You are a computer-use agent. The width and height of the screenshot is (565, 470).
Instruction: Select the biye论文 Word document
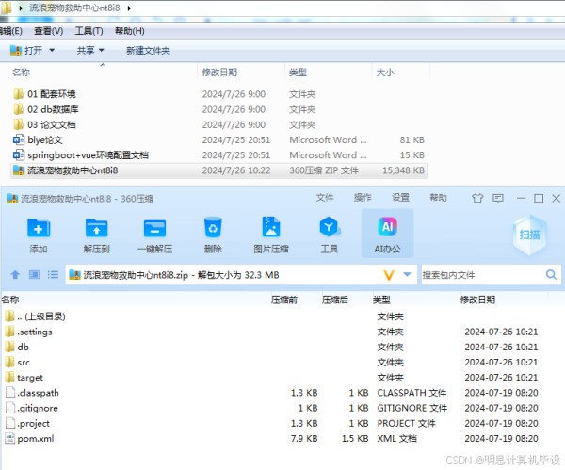38,139
